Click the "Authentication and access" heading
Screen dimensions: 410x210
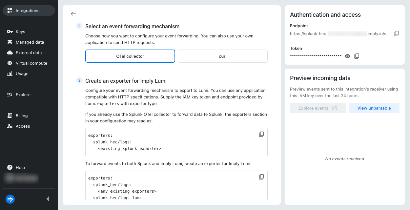pyautogui.click(x=325, y=15)
